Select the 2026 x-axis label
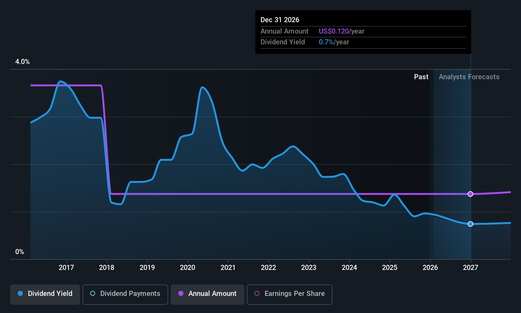This screenshot has height=313, width=521. 430,268
